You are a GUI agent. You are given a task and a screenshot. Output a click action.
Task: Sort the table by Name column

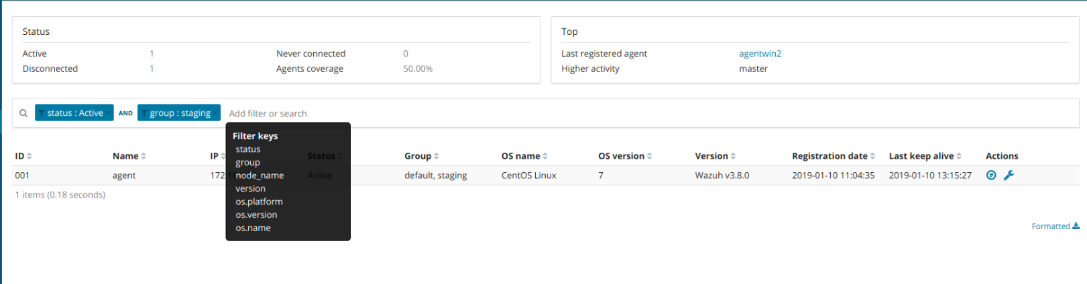pos(129,156)
